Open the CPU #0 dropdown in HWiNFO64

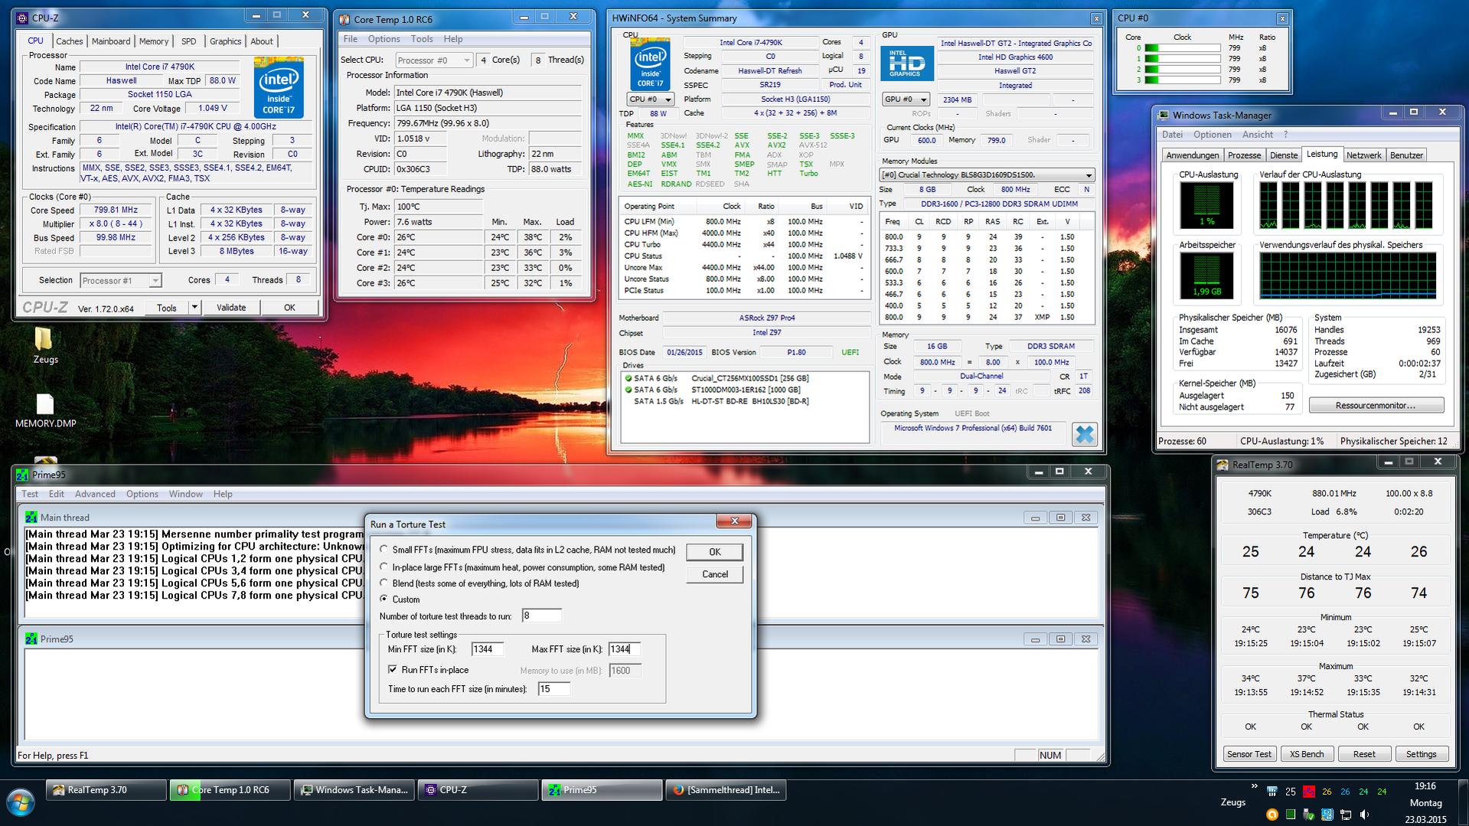pyautogui.click(x=650, y=100)
